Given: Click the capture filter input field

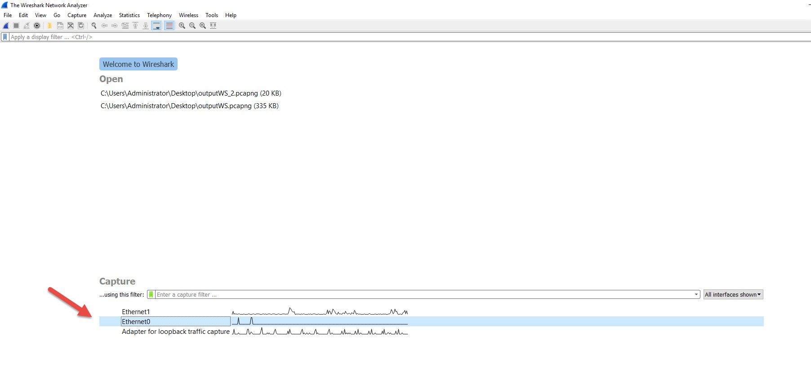Looking at the screenshot, I should pyautogui.click(x=423, y=294).
